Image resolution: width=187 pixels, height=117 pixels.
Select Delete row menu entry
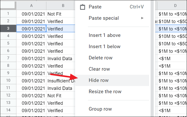(x=112, y=58)
